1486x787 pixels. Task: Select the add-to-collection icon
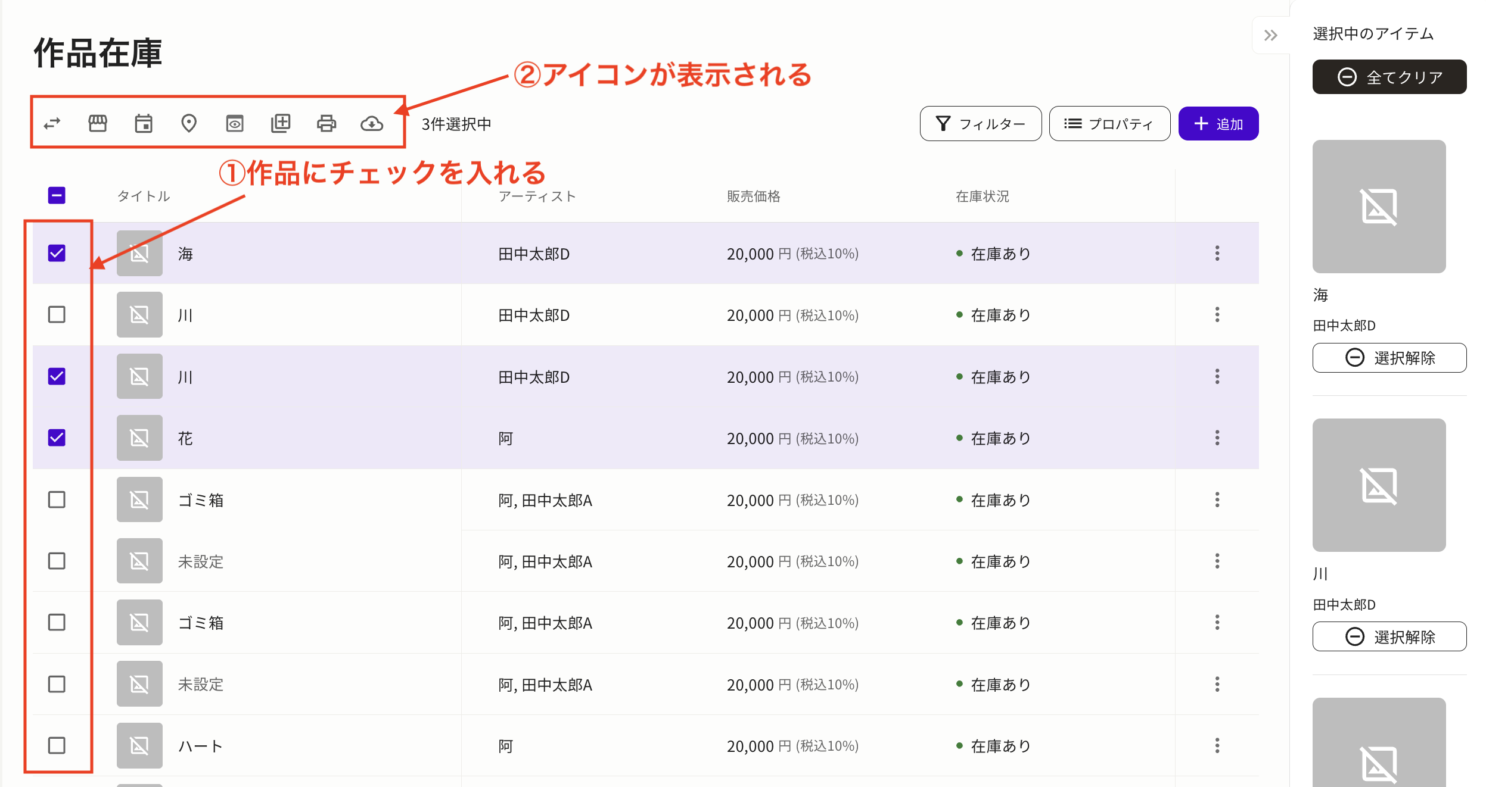[281, 123]
